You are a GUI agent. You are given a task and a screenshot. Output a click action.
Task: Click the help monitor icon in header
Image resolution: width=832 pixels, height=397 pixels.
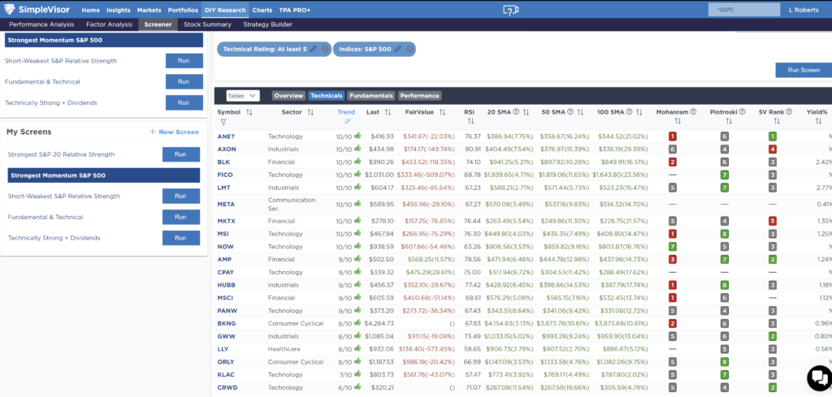pos(510,10)
